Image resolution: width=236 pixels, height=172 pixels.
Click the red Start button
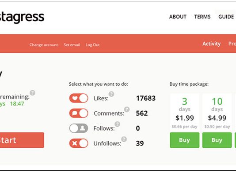tap(22, 140)
